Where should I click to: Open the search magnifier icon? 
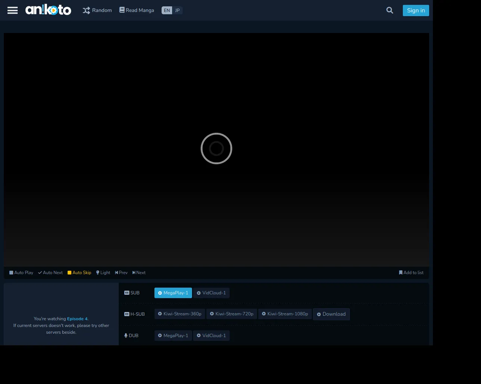click(x=390, y=10)
